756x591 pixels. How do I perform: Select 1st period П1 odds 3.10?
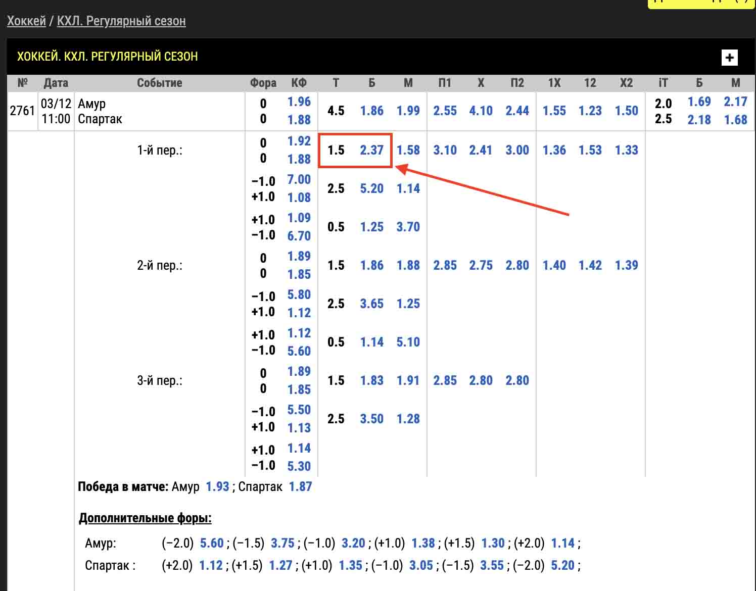point(445,150)
